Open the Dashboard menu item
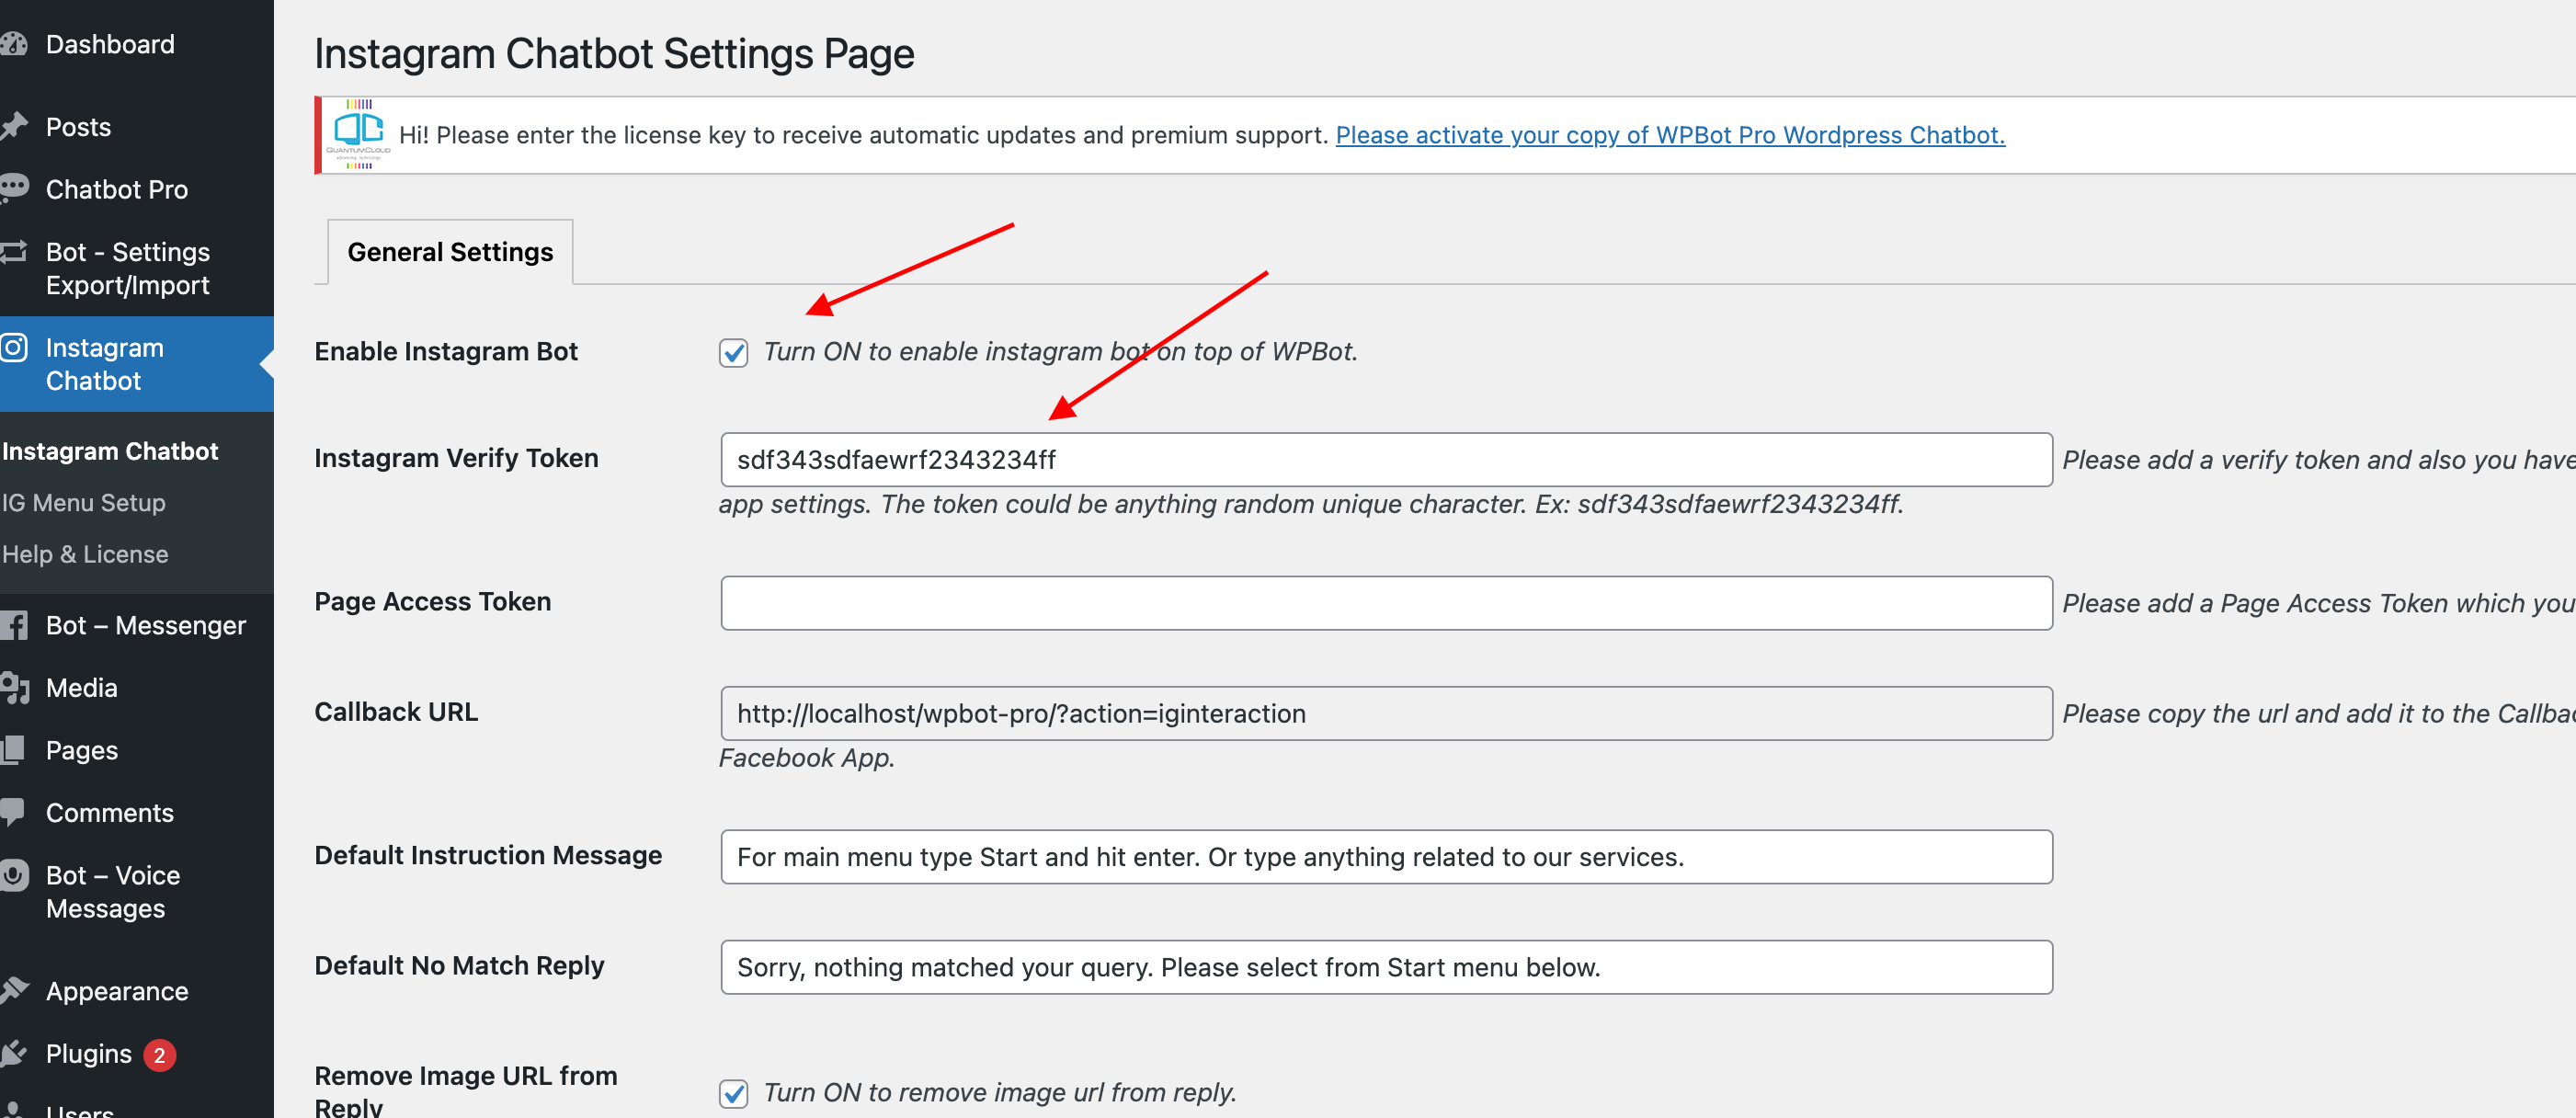Screen dimensions: 2576x1118 point(110,44)
